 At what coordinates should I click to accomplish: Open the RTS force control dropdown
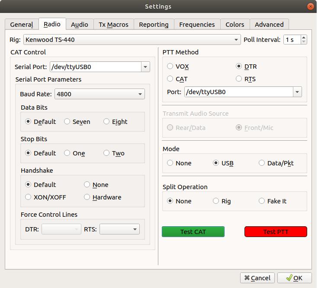coord(135,229)
